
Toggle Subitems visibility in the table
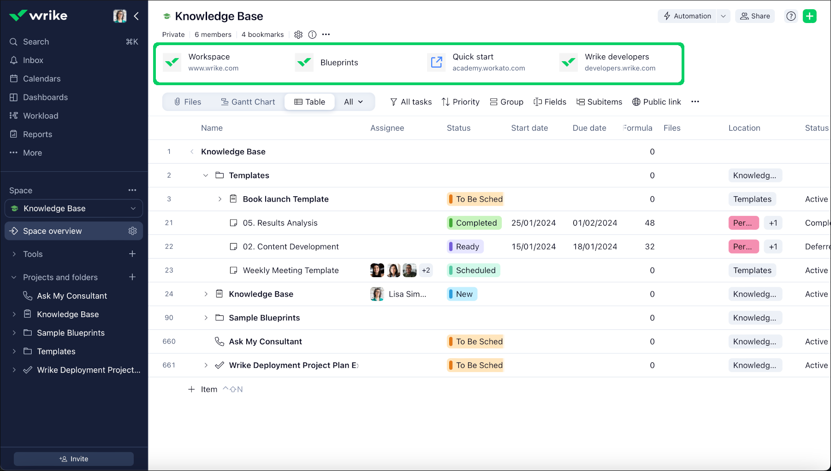coord(599,102)
